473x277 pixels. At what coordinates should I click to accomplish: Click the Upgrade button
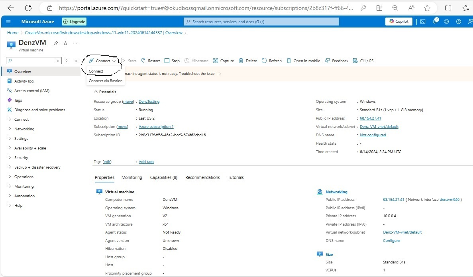74,22
